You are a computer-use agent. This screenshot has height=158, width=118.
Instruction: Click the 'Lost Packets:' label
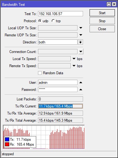click(27, 99)
